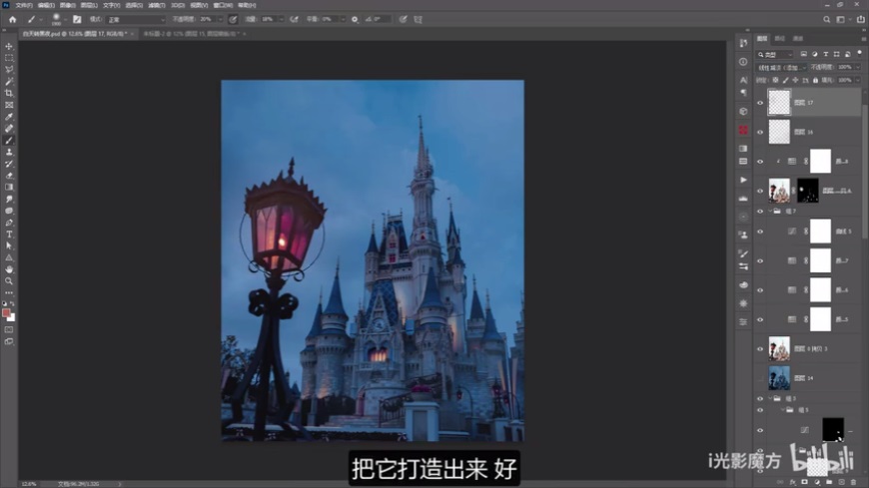The width and height of the screenshot is (869, 488).
Task: Show hidden layer 图层 14
Action: point(760,378)
